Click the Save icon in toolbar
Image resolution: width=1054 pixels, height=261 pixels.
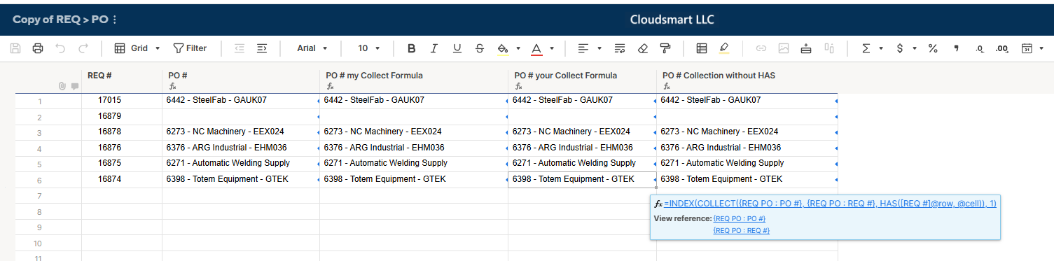(x=15, y=48)
